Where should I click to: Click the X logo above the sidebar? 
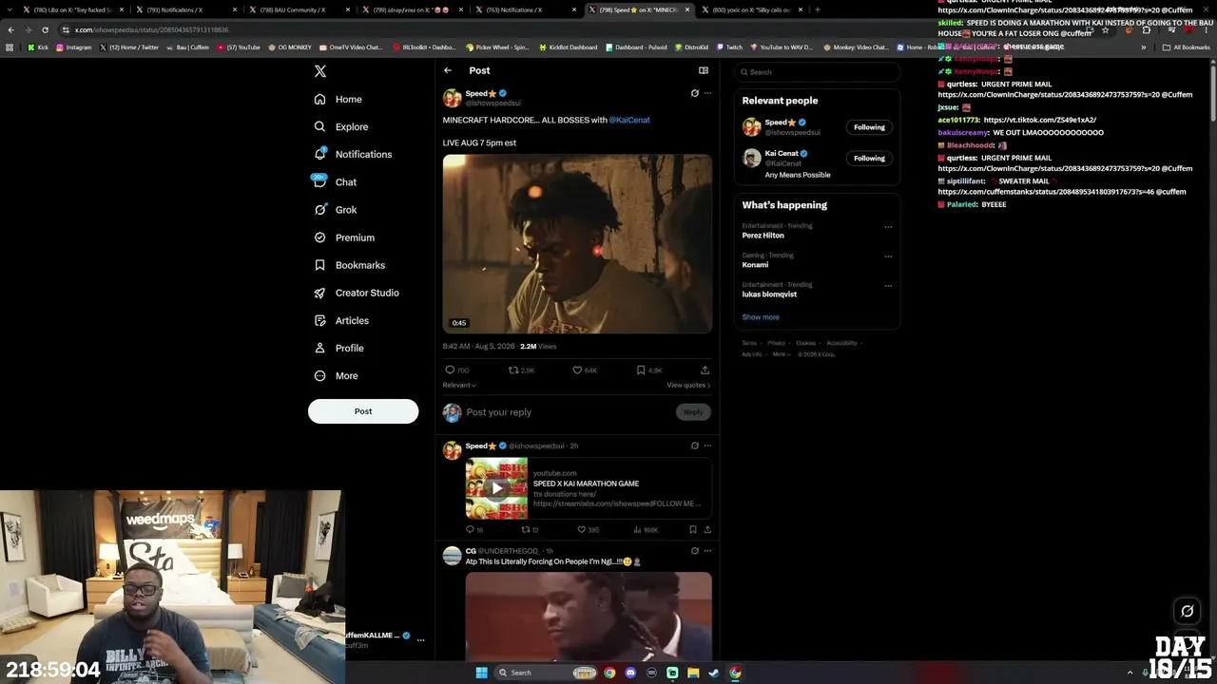[320, 71]
